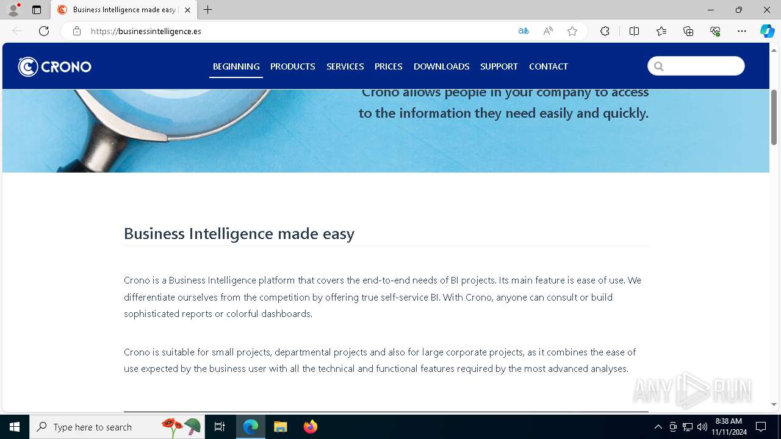This screenshot has height=439, width=781.
Task: Open Favorites list icon
Action: tap(661, 31)
